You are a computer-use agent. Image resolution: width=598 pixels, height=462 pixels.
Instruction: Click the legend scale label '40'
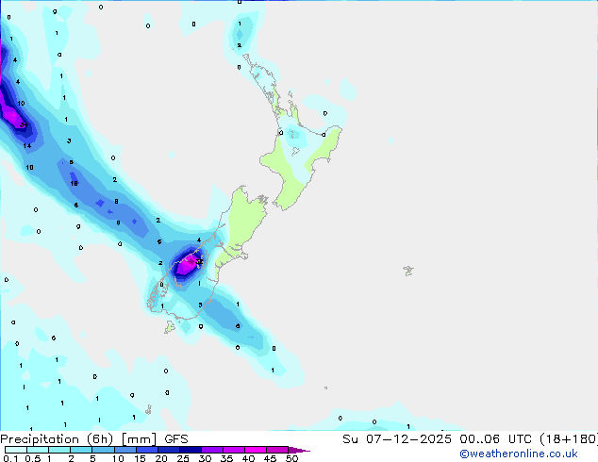(248, 458)
